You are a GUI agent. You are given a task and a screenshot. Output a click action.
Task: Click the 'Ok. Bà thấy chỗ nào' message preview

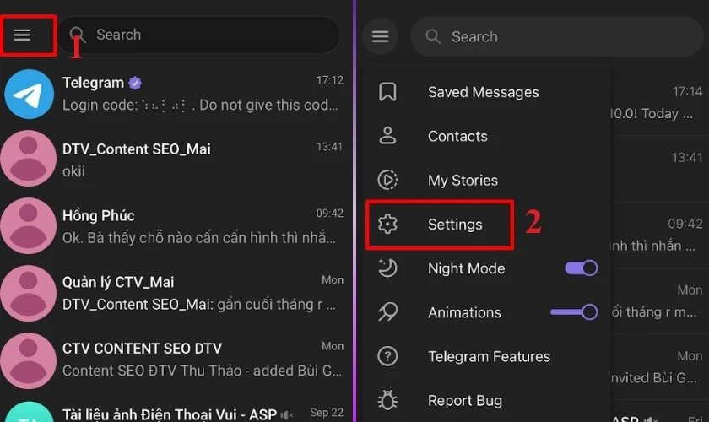coord(199,238)
